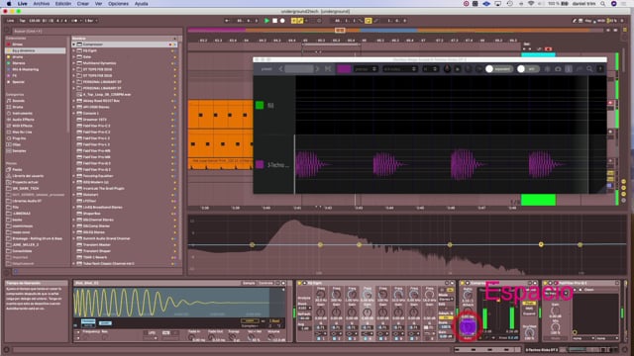Toggle the green track indicator in plugin
Screen dimensions: 634x356
coord(260,106)
